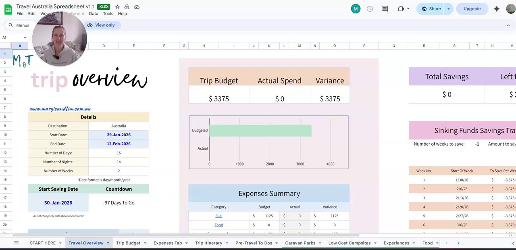Open the Food category link
Image resolution: width=516 pixels, height=250 pixels.
[x=219, y=225]
